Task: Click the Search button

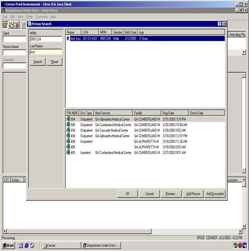Action: [38, 62]
